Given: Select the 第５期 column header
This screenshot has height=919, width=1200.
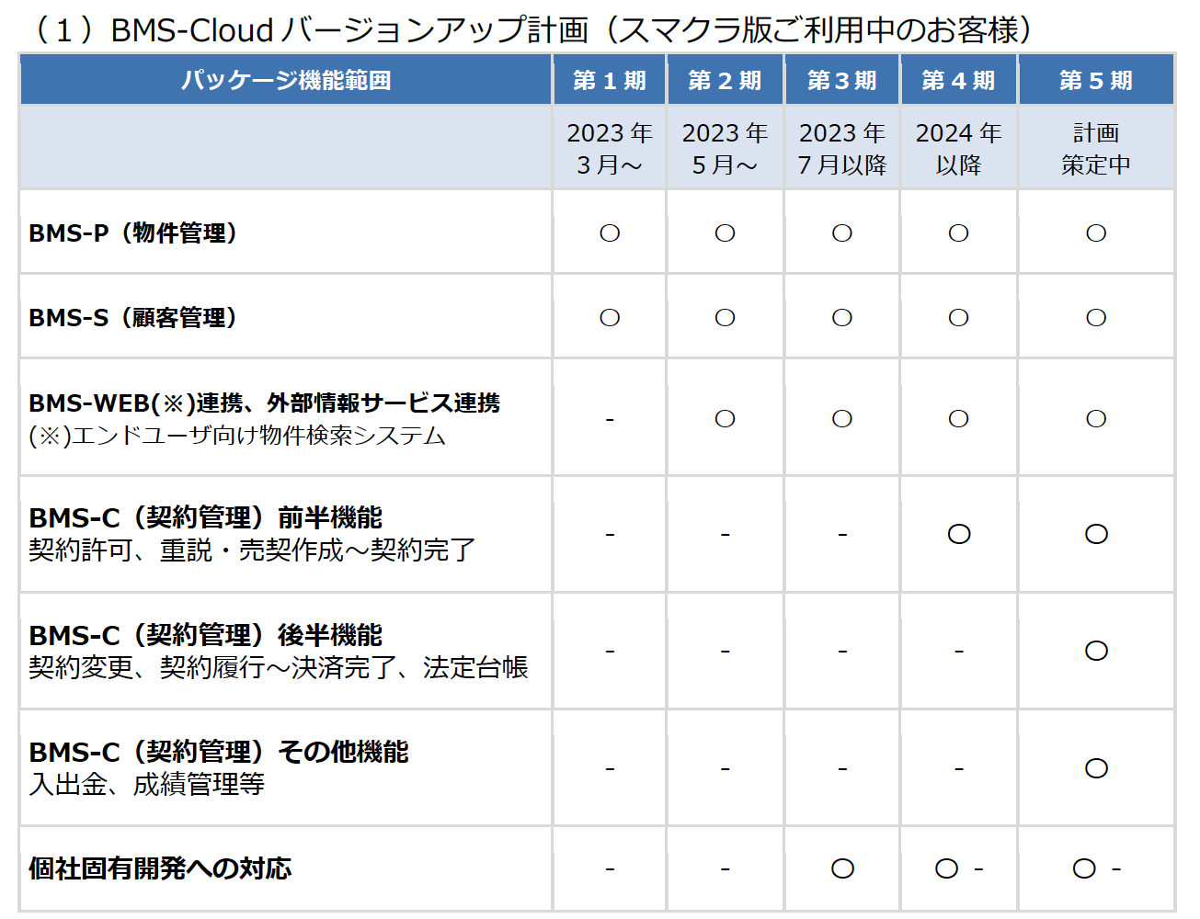Looking at the screenshot, I should coord(1095,81).
